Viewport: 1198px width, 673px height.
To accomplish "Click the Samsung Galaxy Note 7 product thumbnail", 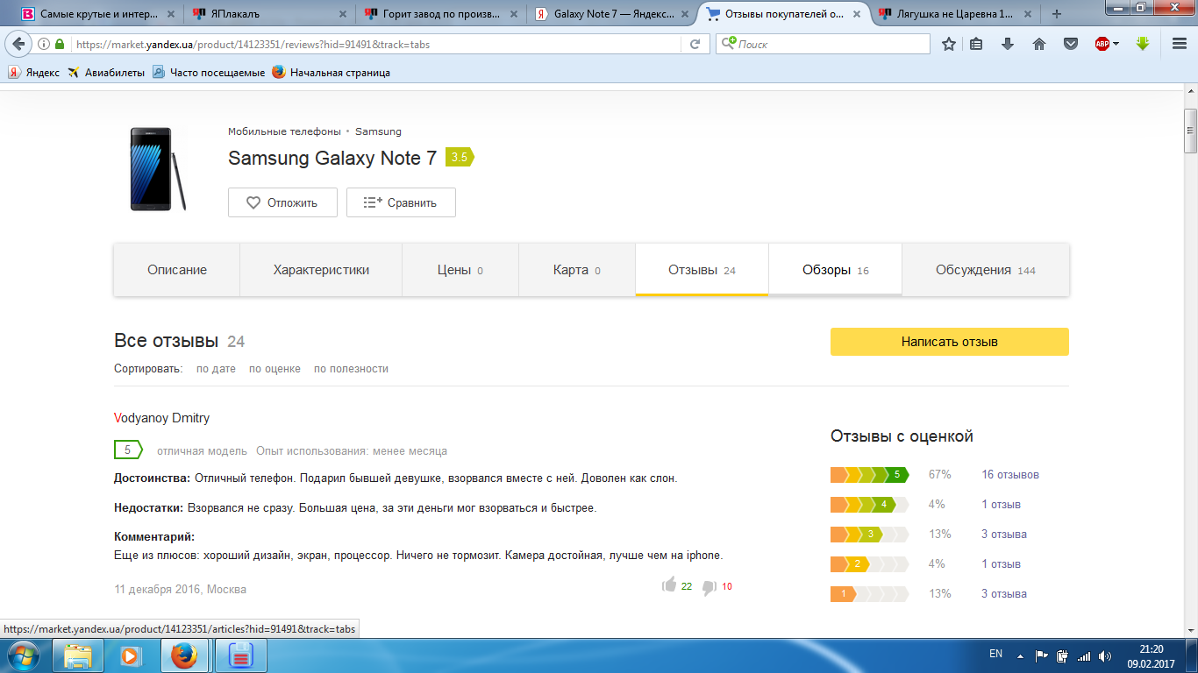I will (158, 169).
